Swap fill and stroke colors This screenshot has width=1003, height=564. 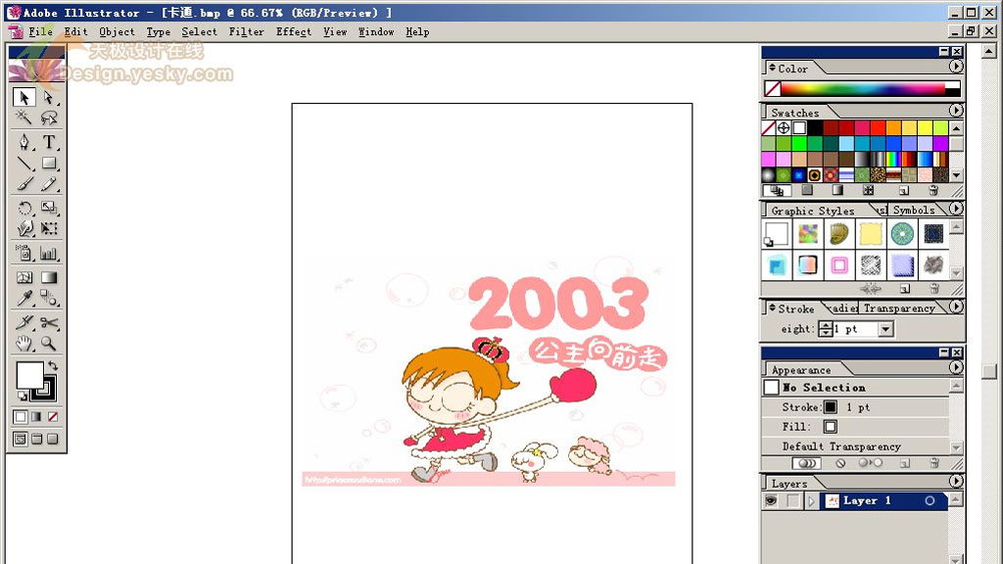coord(53,366)
